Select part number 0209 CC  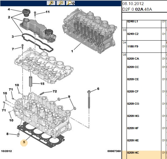tap(133, 67)
